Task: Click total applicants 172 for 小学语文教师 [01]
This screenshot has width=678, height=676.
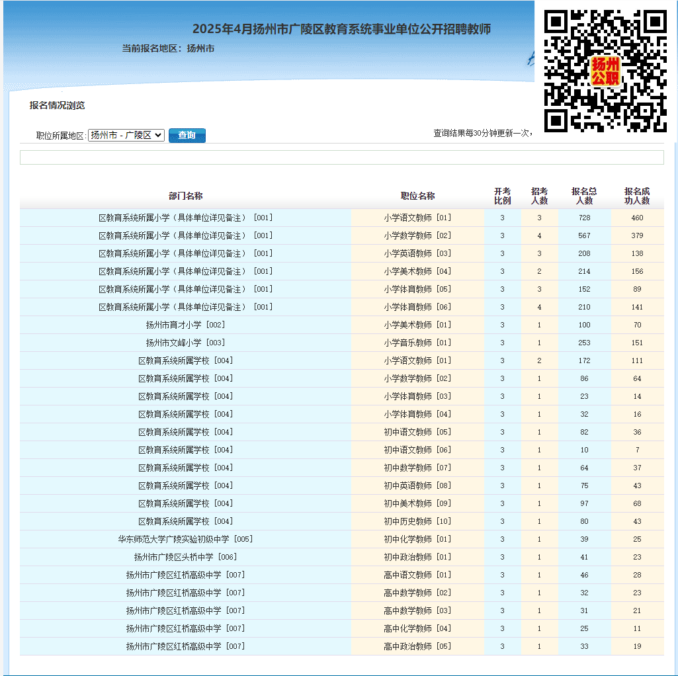Action: [x=584, y=360]
